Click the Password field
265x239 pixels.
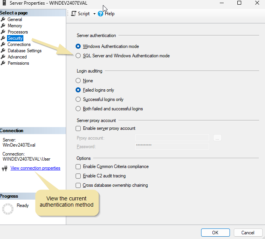point(172,146)
